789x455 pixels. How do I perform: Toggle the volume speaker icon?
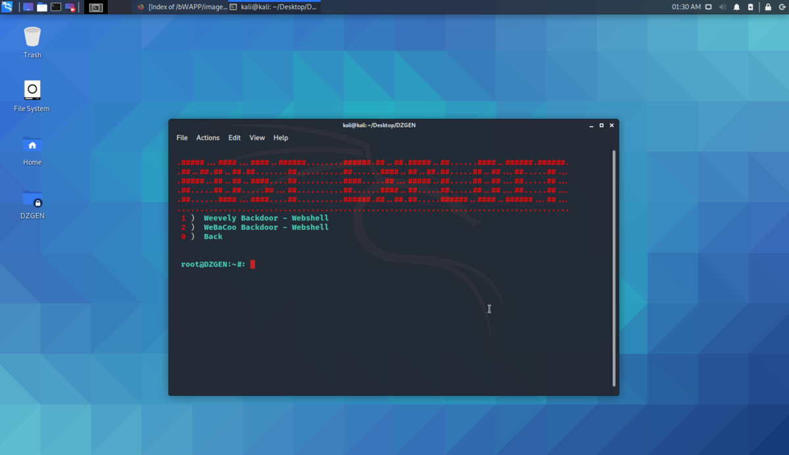[x=723, y=7]
